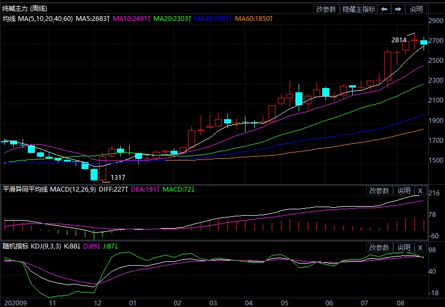Image resolution: width=445 pixels, height=307 pixels.
Task: Open 说明 in the MACD panel
Action: tap(404, 191)
